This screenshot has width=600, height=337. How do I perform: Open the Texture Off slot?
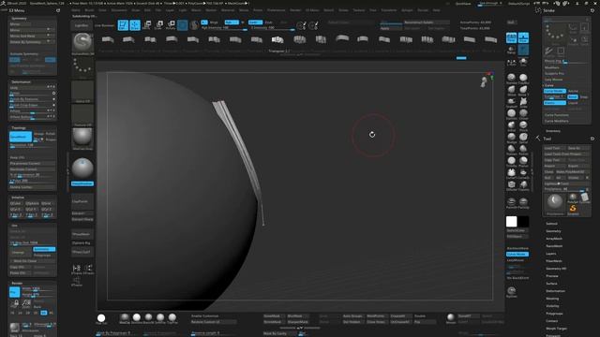(82, 114)
